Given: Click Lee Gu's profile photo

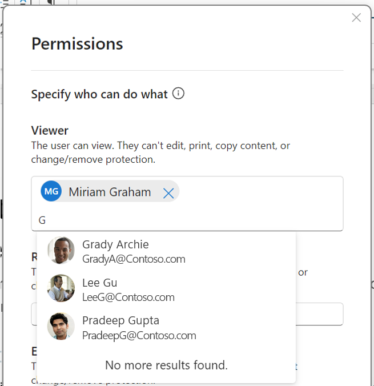Looking at the screenshot, I should 61,288.
